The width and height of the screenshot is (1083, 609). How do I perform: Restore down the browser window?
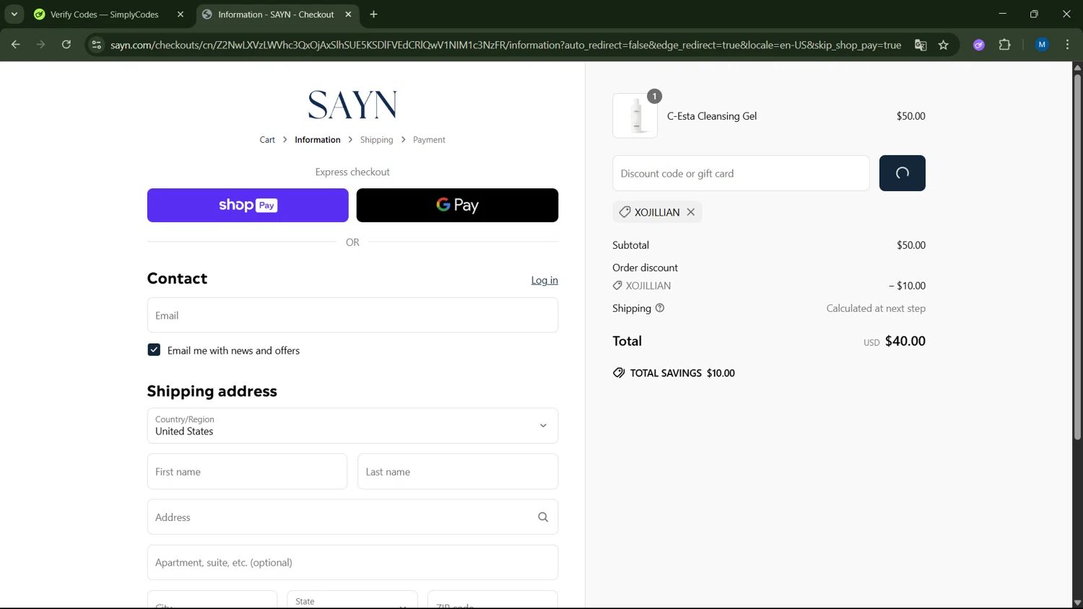pyautogui.click(x=1034, y=14)
